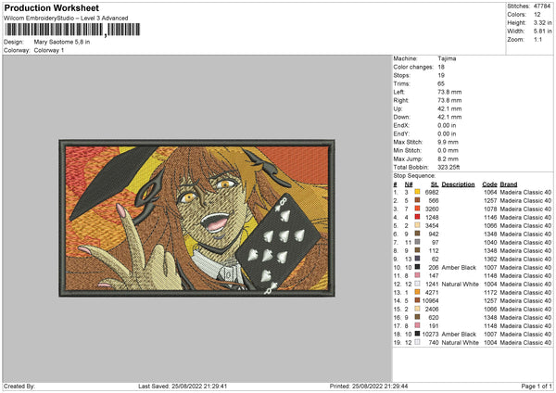The width and height of the screenshot is (556, 393).
Task: Click Amber Black description in stop 10
Action: coord(459,267)
